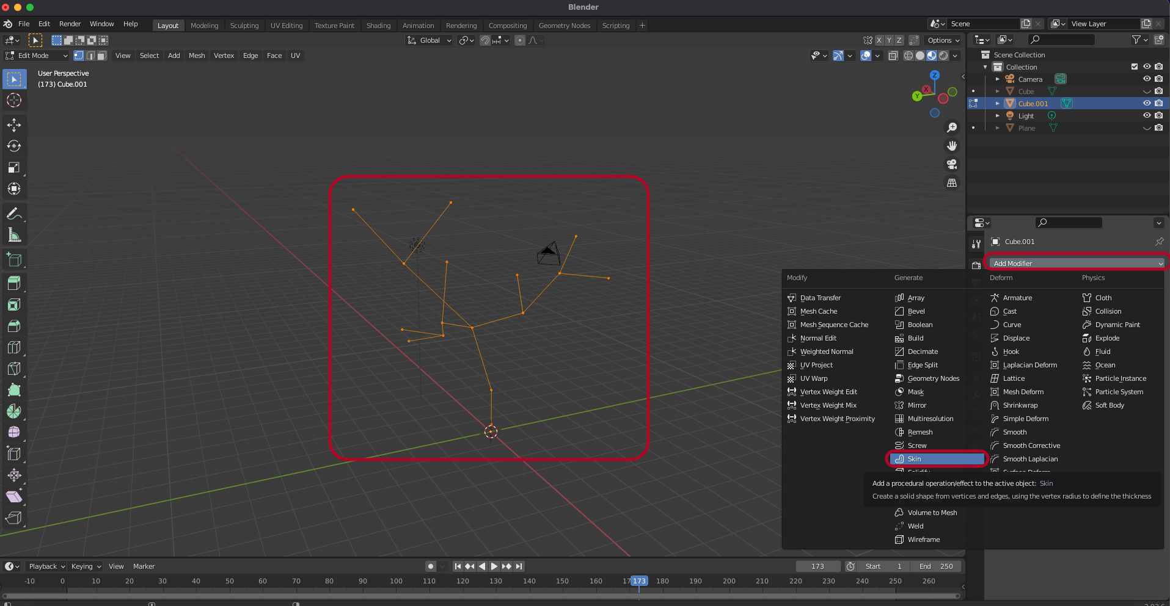Toggle Collection exclude checkbox
Image resolution: width=1170 pixels, height=606 pixels.
pyautogui.click(x=1135, y=67)
